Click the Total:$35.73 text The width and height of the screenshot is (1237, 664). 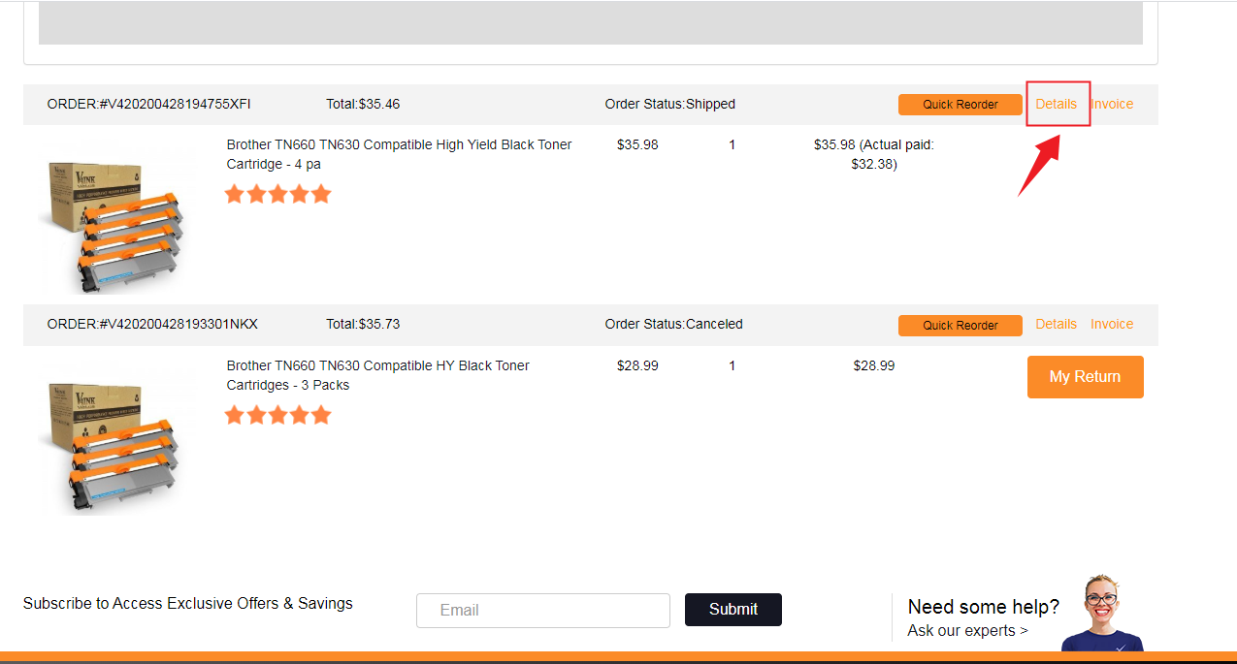click(363, 324)
